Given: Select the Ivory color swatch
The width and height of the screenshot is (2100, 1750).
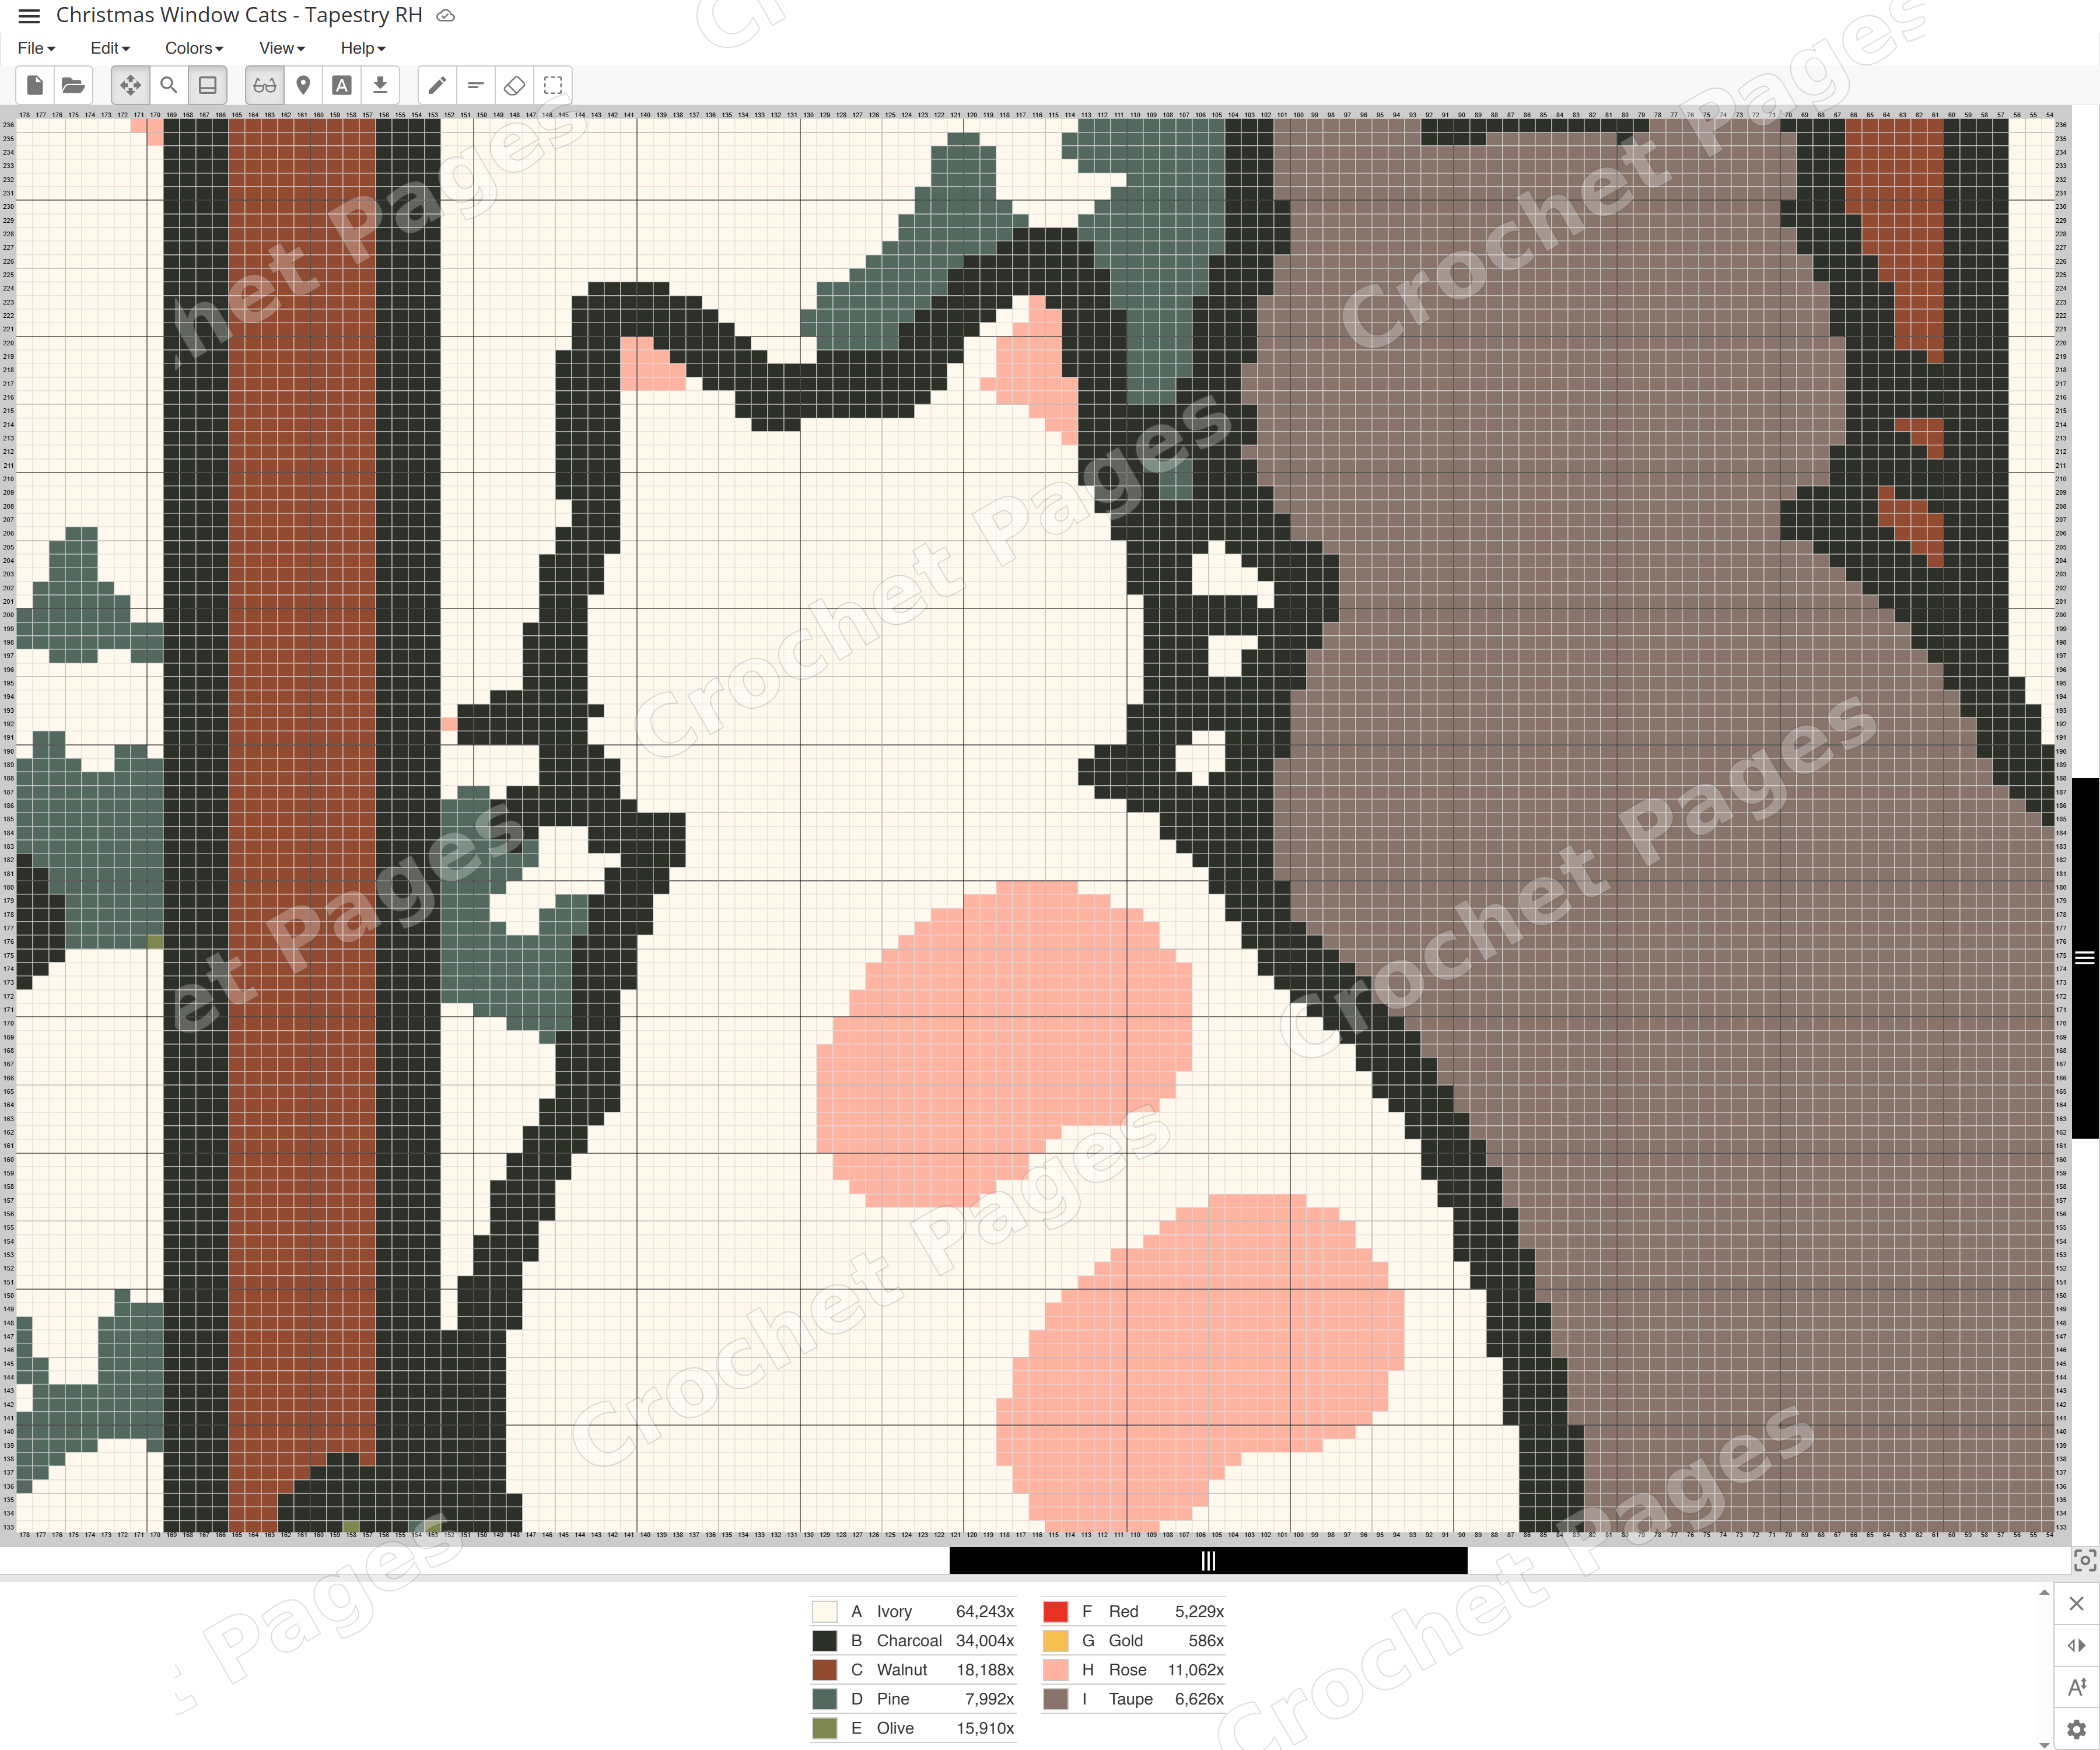Looking at the screenshot, I should point(825,1612).
